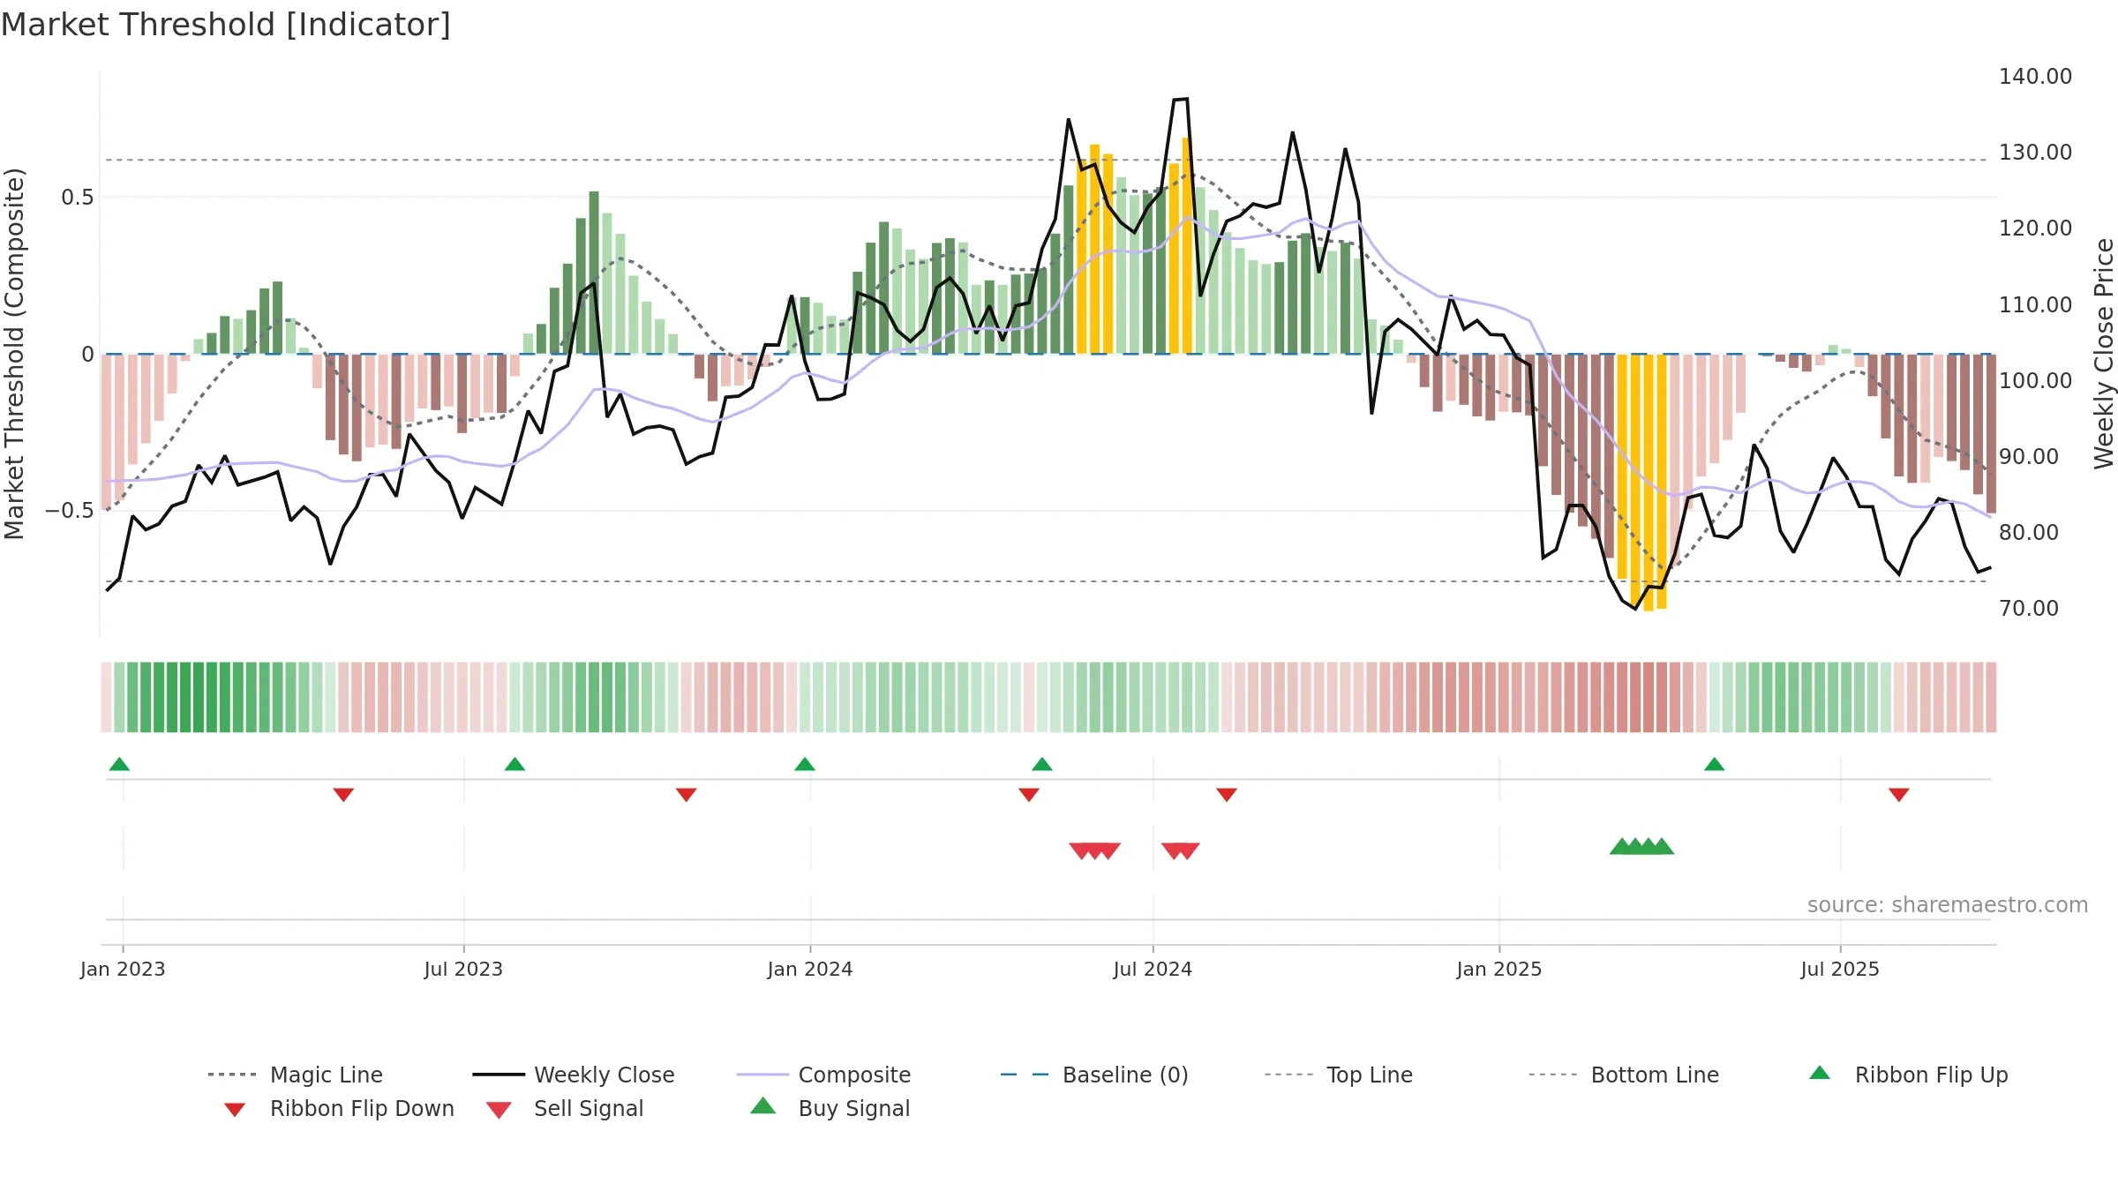The height and width of the screenshot is (1191, 2118).
Task: Toggle the Top Line legend entry
Action: pyautogui.click(x=1338, y=1075)
